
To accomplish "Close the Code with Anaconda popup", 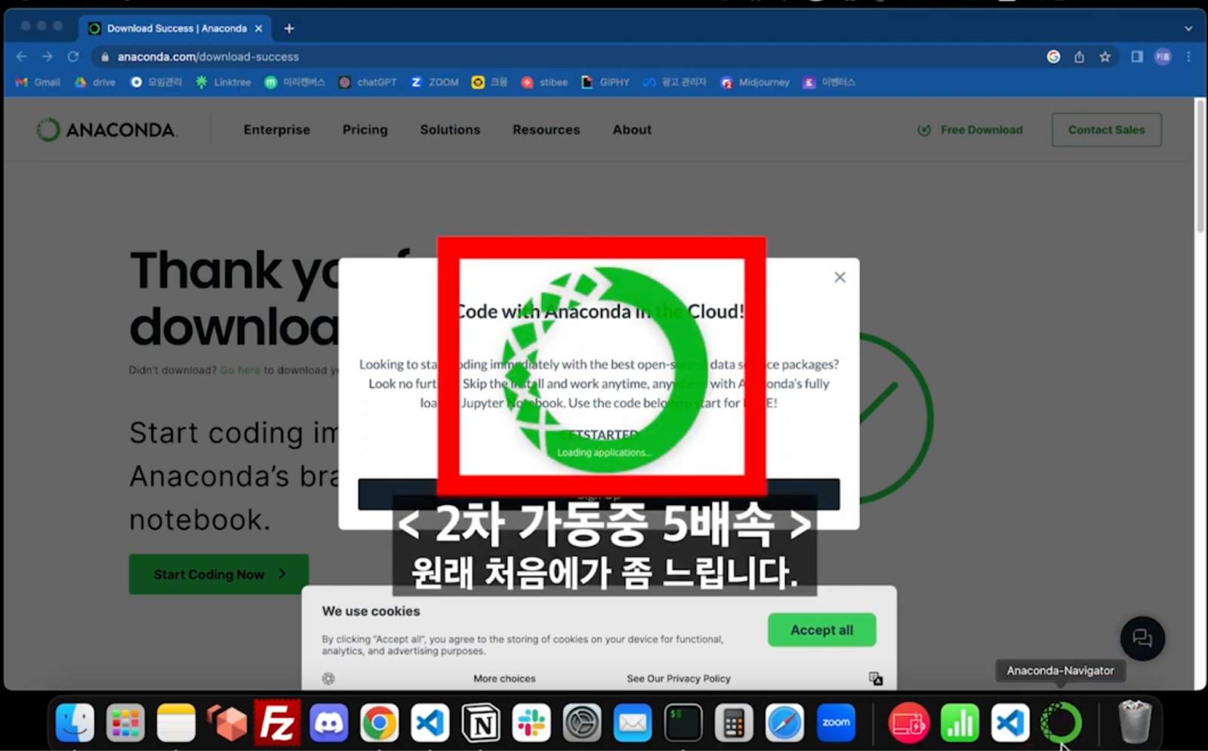I will tap(840, 277).
